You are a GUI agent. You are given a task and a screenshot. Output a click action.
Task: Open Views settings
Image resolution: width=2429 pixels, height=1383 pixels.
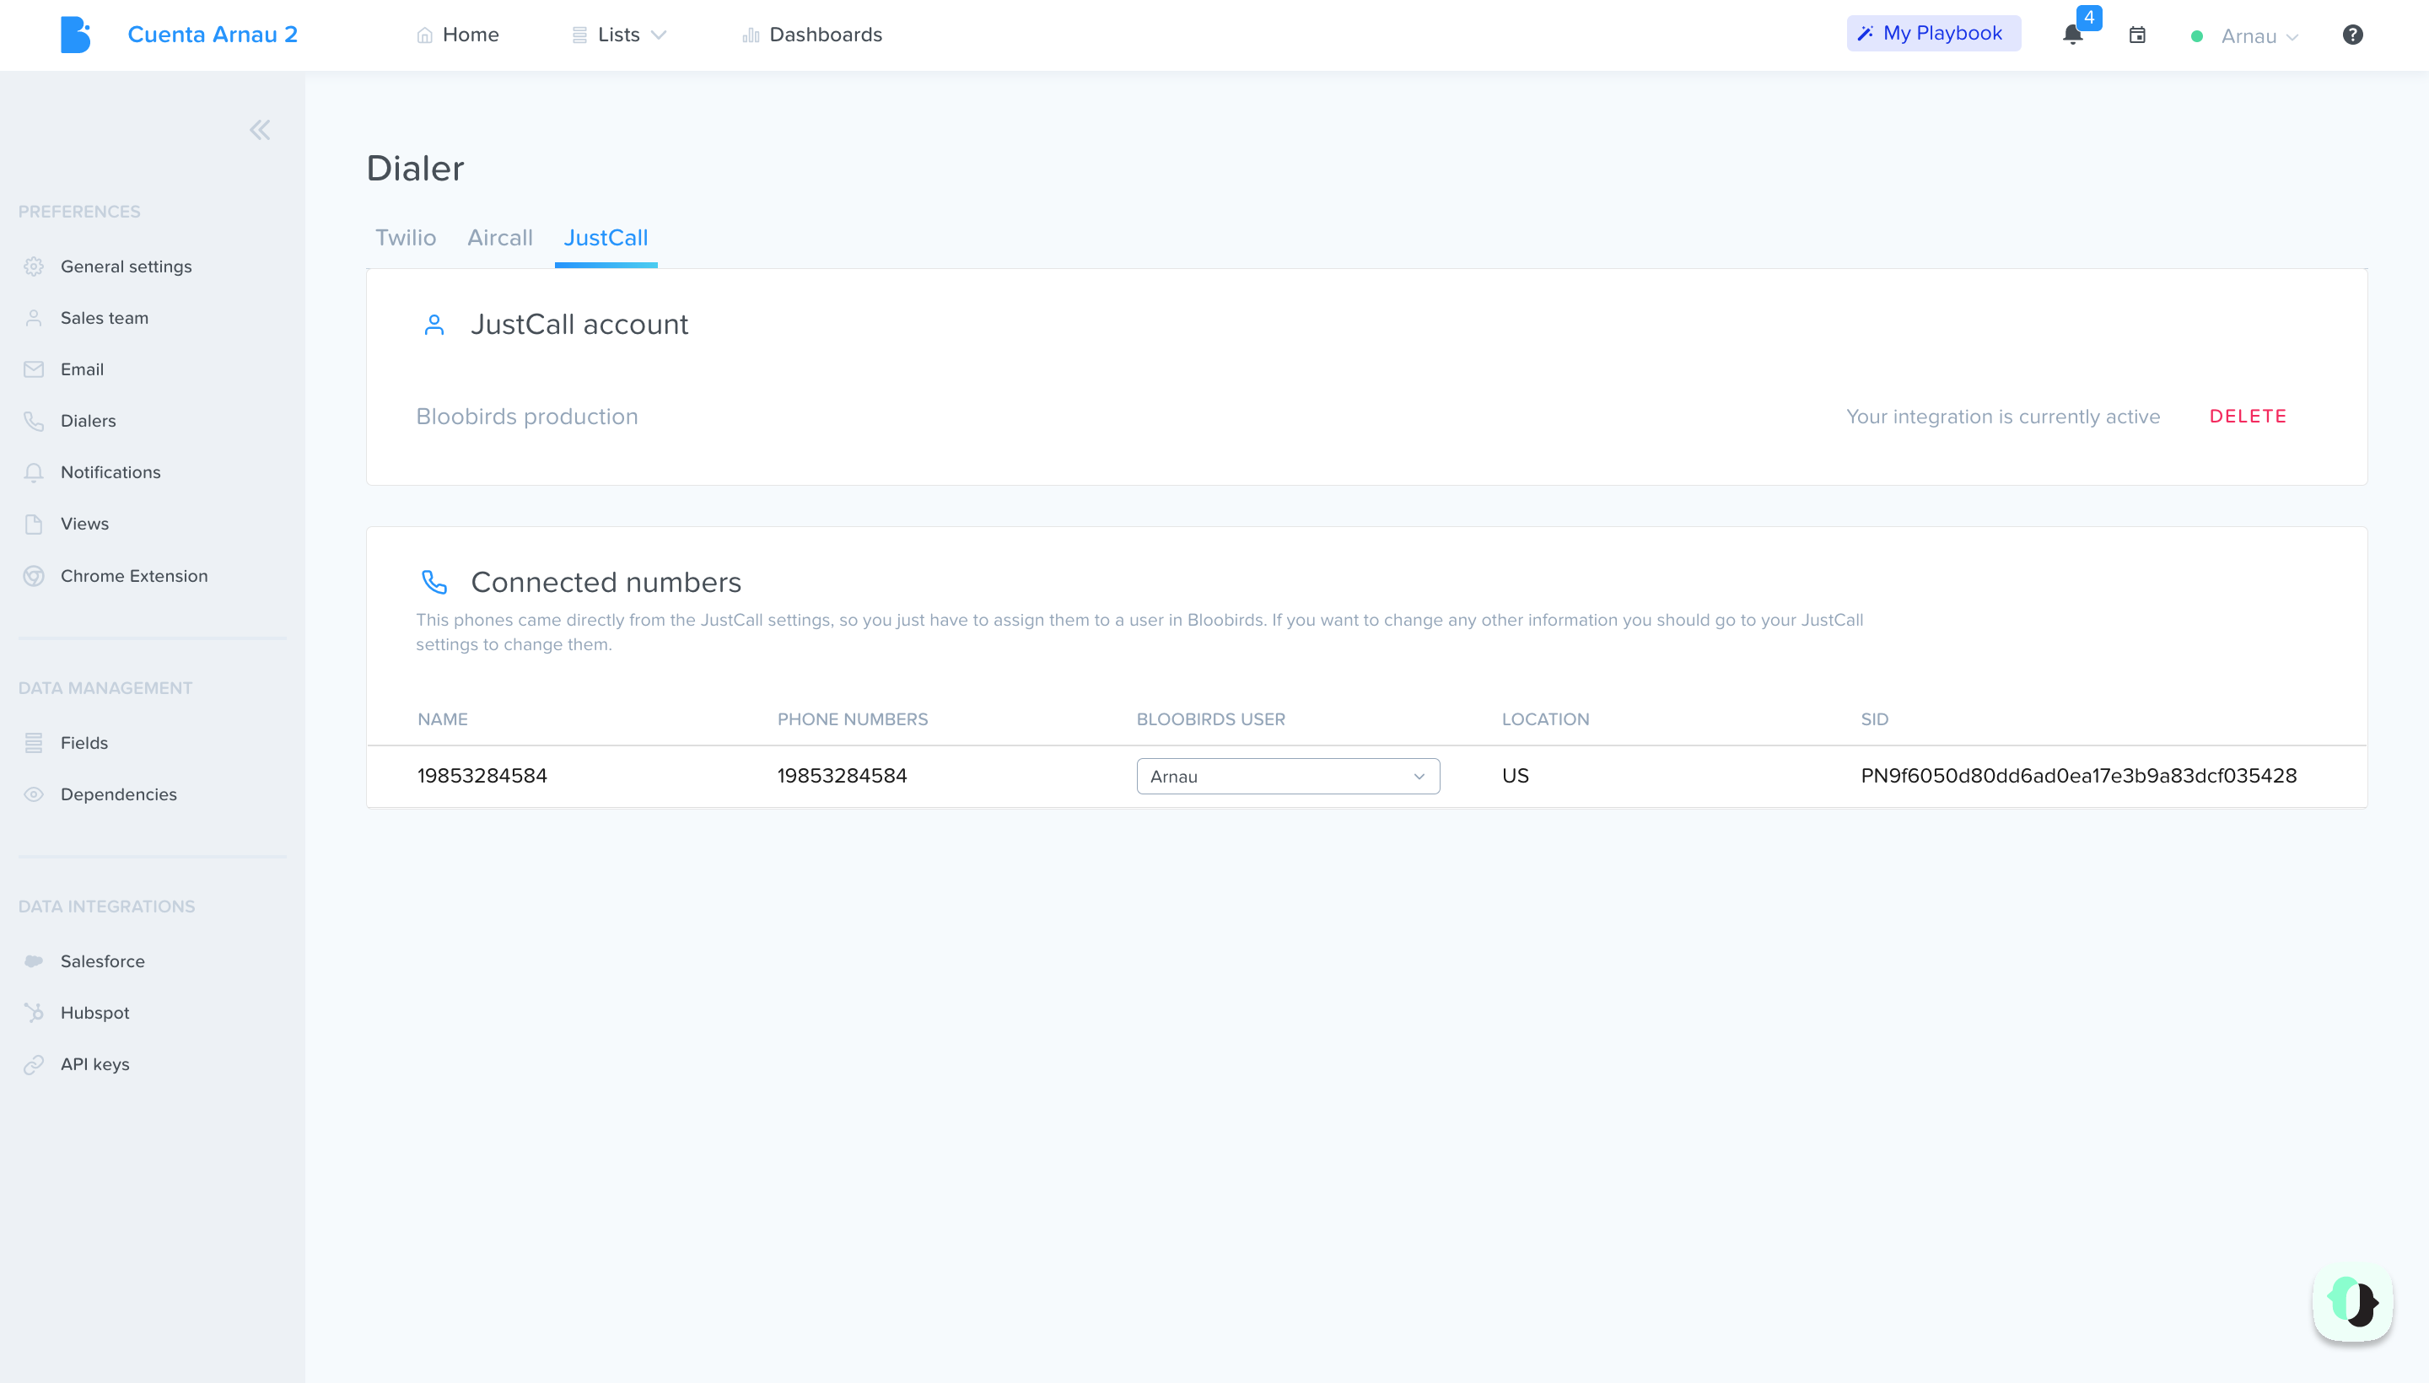(x=84, y=524)
